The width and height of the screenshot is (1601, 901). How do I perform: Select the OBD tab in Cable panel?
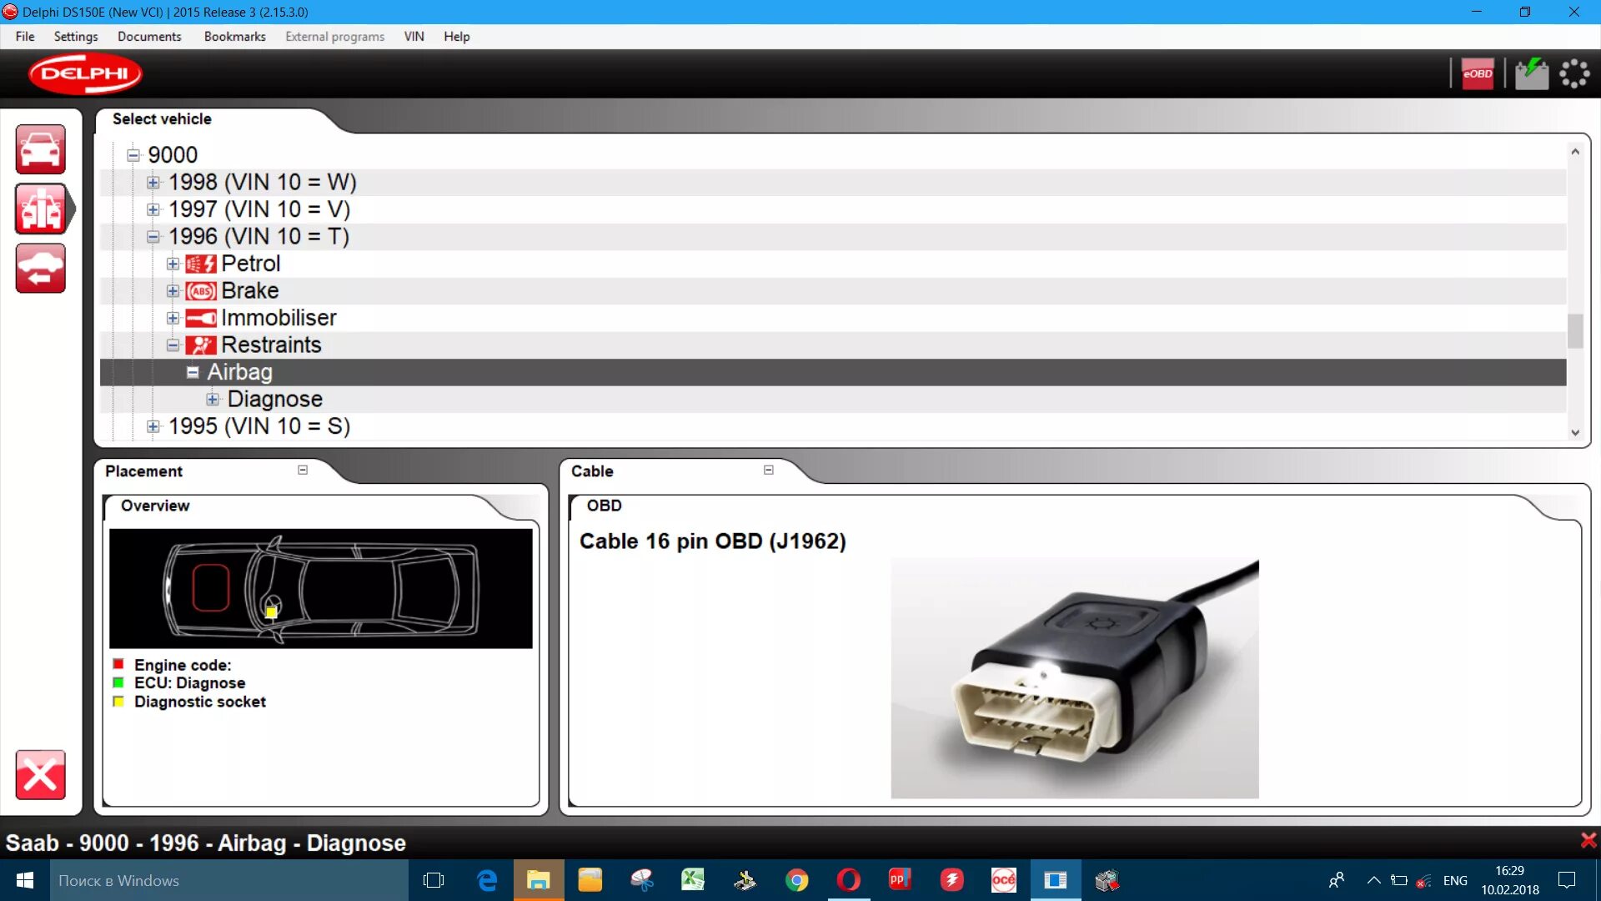pos(604,506)
